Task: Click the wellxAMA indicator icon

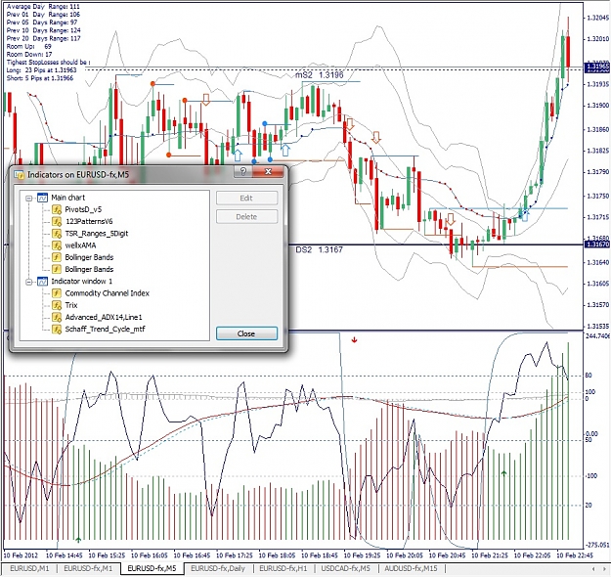Action: pos(57,245)
